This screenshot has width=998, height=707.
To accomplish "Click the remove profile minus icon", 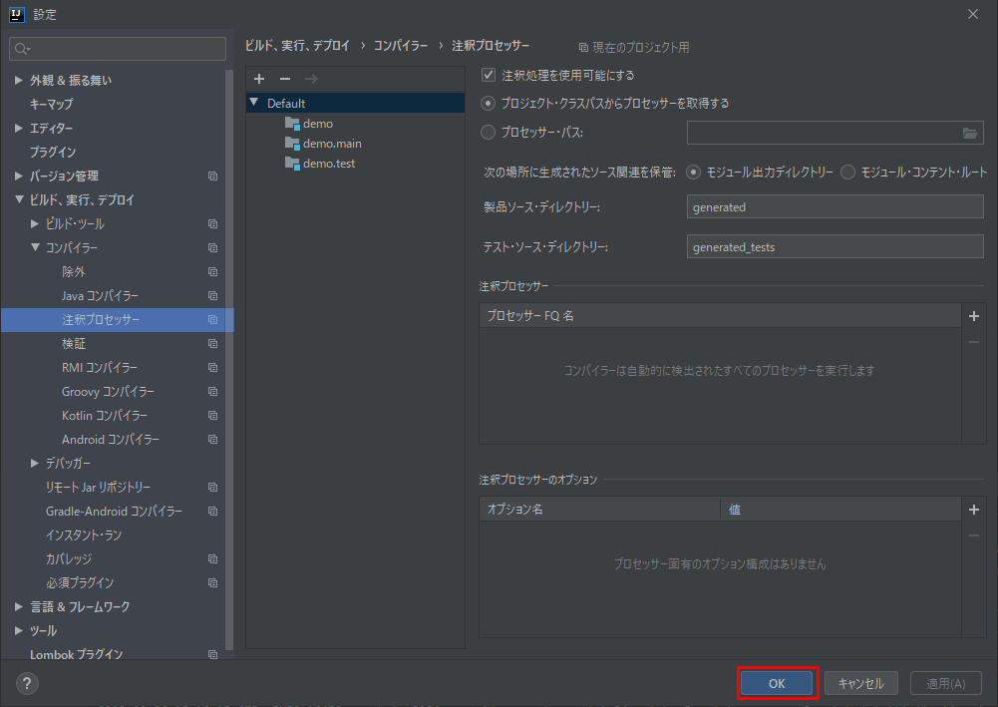I will [285, 79].
